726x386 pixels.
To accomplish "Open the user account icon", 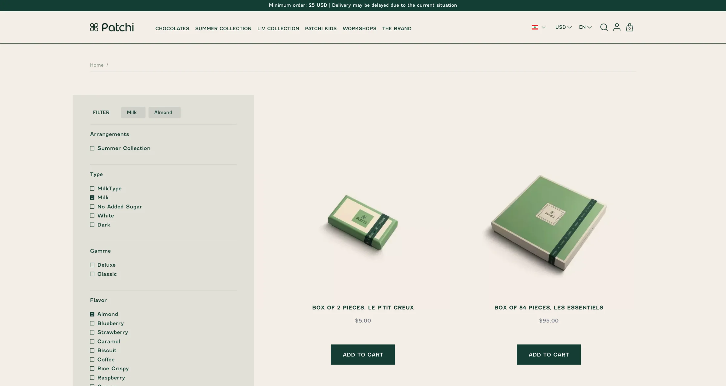I will (617, 27).
